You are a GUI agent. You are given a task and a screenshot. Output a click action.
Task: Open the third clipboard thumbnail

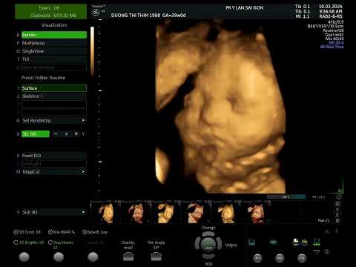(x=165, y=212)
